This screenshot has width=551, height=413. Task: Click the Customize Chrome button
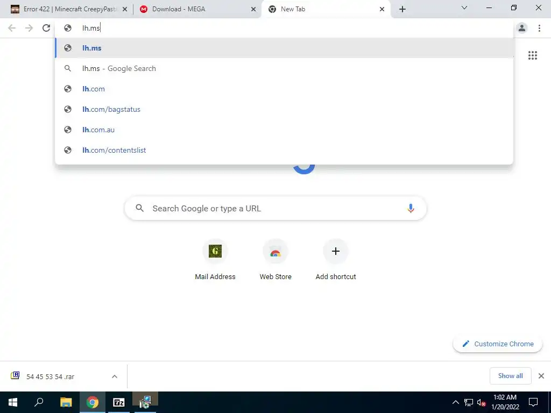pos(498,344)
